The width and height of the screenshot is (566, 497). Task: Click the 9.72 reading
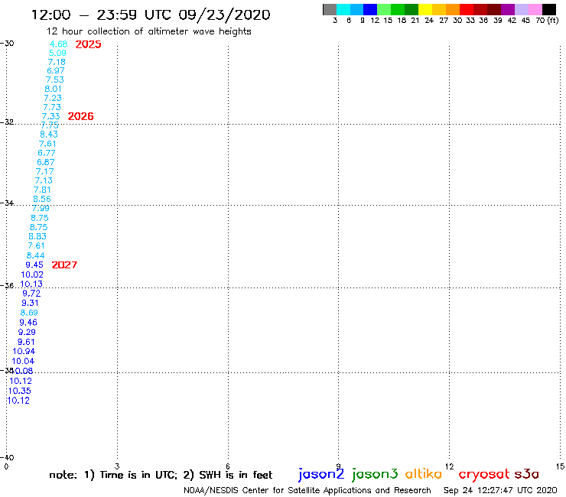pyautogui.click(x=31, y=294)
